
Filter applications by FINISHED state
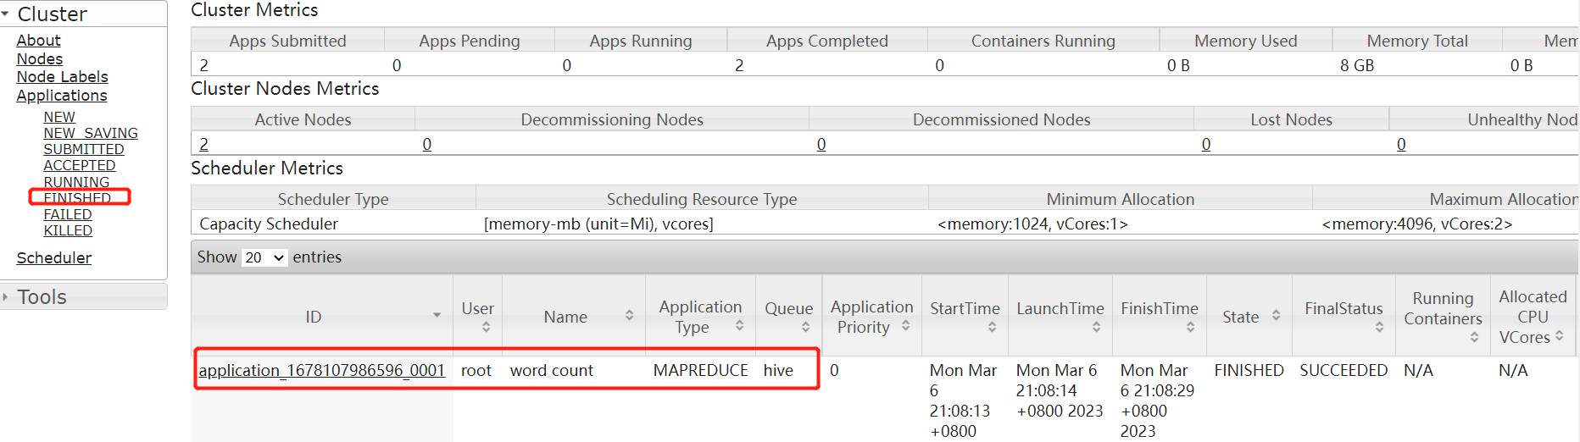[x=77, y=197]
